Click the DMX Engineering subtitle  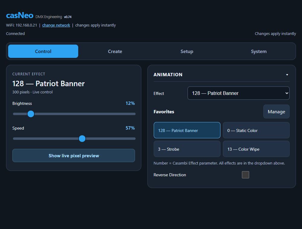pyautogui.click(x=49, y=17)
